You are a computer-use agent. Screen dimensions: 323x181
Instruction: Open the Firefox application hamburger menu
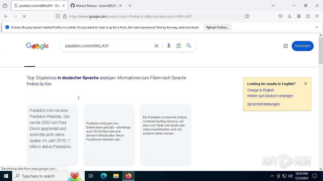tap(317, 16)
